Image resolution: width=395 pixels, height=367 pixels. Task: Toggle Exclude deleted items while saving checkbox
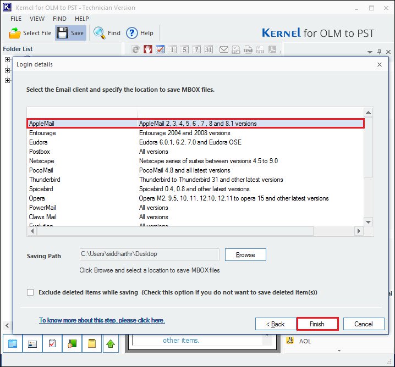pyautogui.click(x=30, y=292)
